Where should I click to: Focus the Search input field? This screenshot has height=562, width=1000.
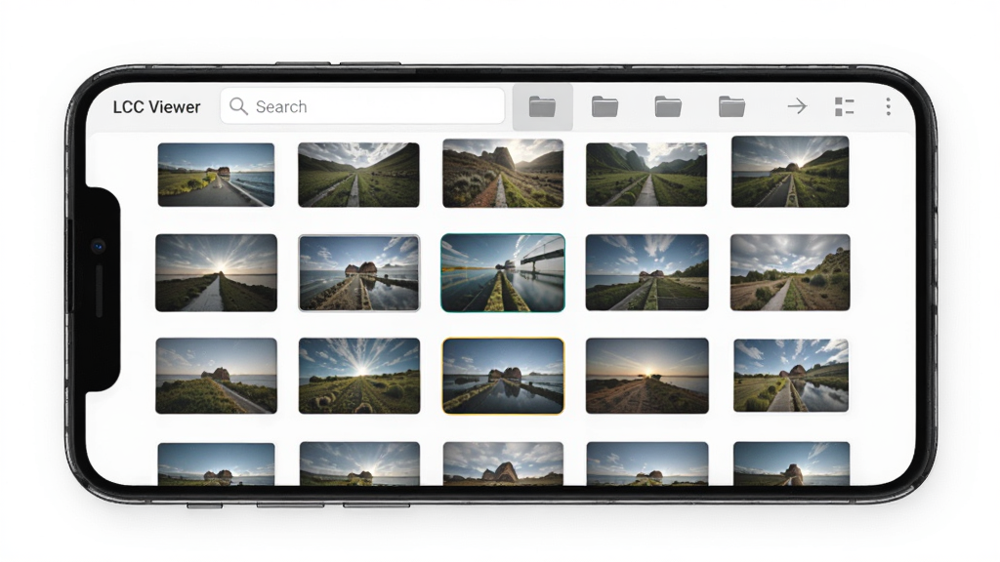362,105
